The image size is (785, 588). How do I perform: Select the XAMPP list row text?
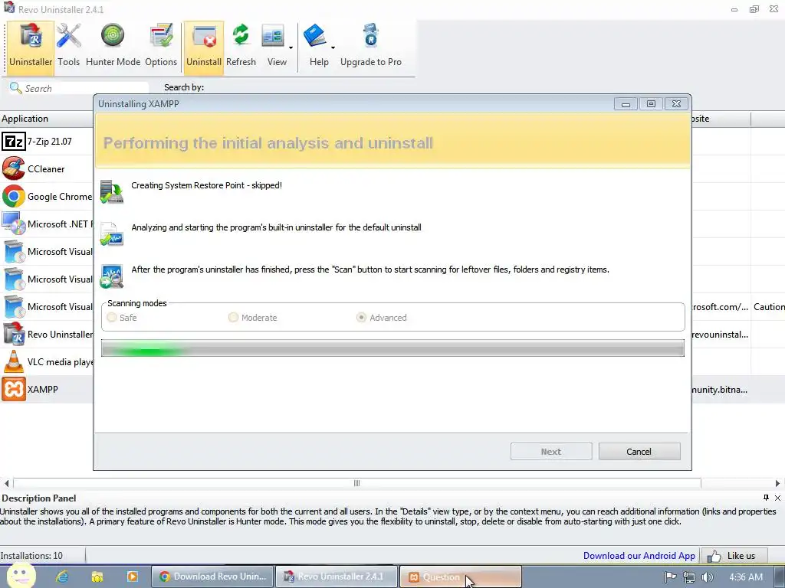(43, 390)
